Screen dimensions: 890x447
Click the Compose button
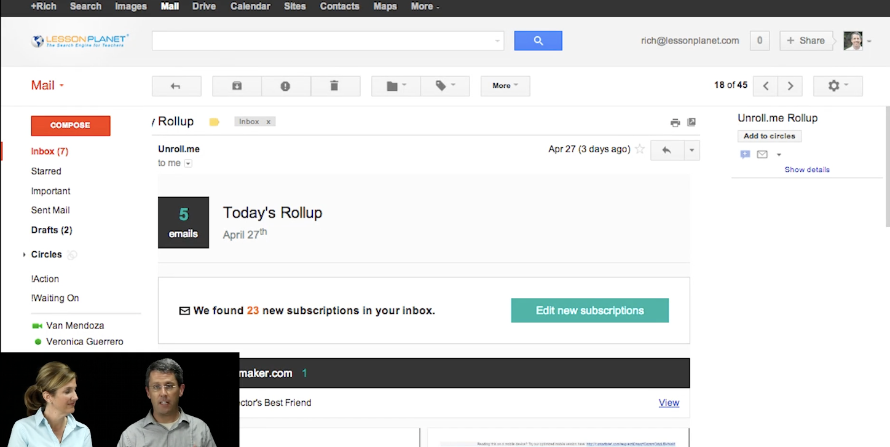[70, 125]
